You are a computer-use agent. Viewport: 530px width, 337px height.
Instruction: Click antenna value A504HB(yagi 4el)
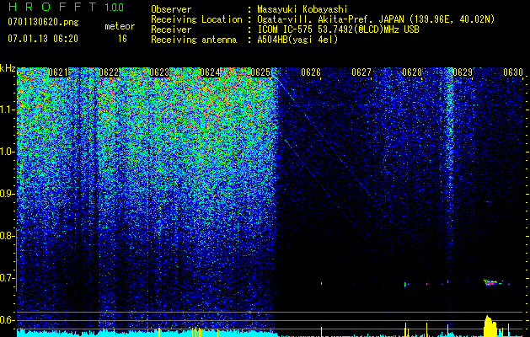(x=297, y=40)
